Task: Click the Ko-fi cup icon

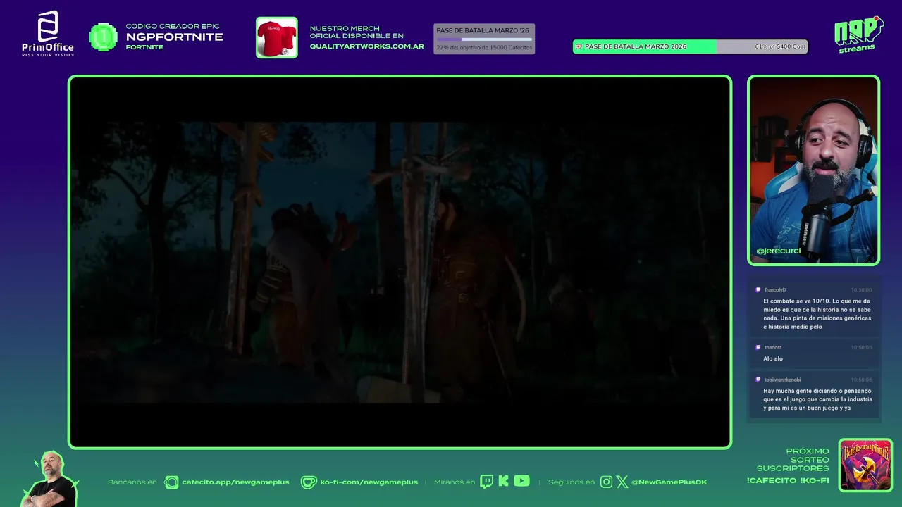Action: coord(309,482)
